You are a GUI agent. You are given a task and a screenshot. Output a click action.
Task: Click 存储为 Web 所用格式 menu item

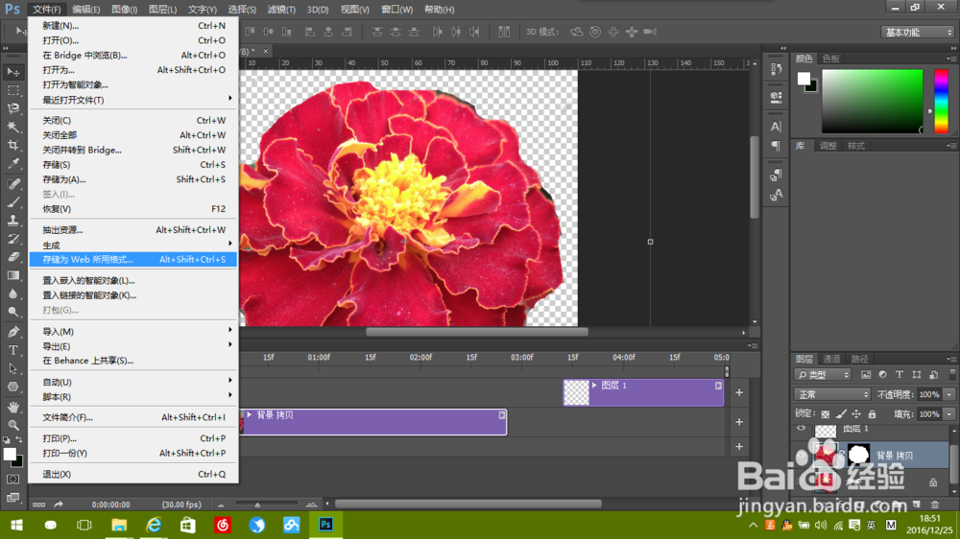click(x=88, y=260)
